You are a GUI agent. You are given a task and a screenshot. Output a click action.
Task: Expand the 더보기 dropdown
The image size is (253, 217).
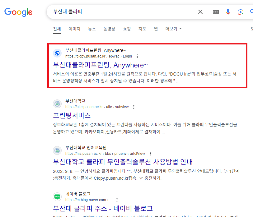(173, 29)
